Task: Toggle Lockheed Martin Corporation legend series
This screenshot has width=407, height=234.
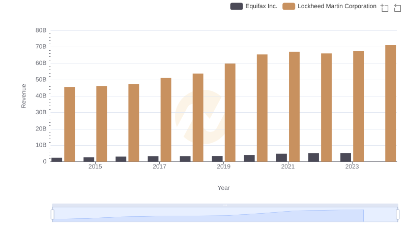Action: click(329, 6)
